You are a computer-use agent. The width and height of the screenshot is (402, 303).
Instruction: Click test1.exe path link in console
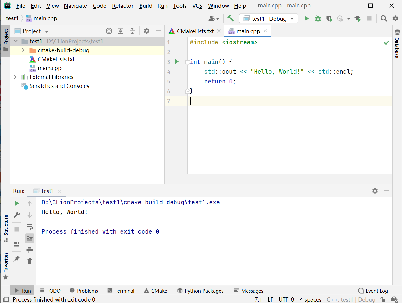(x=131, y=202)
